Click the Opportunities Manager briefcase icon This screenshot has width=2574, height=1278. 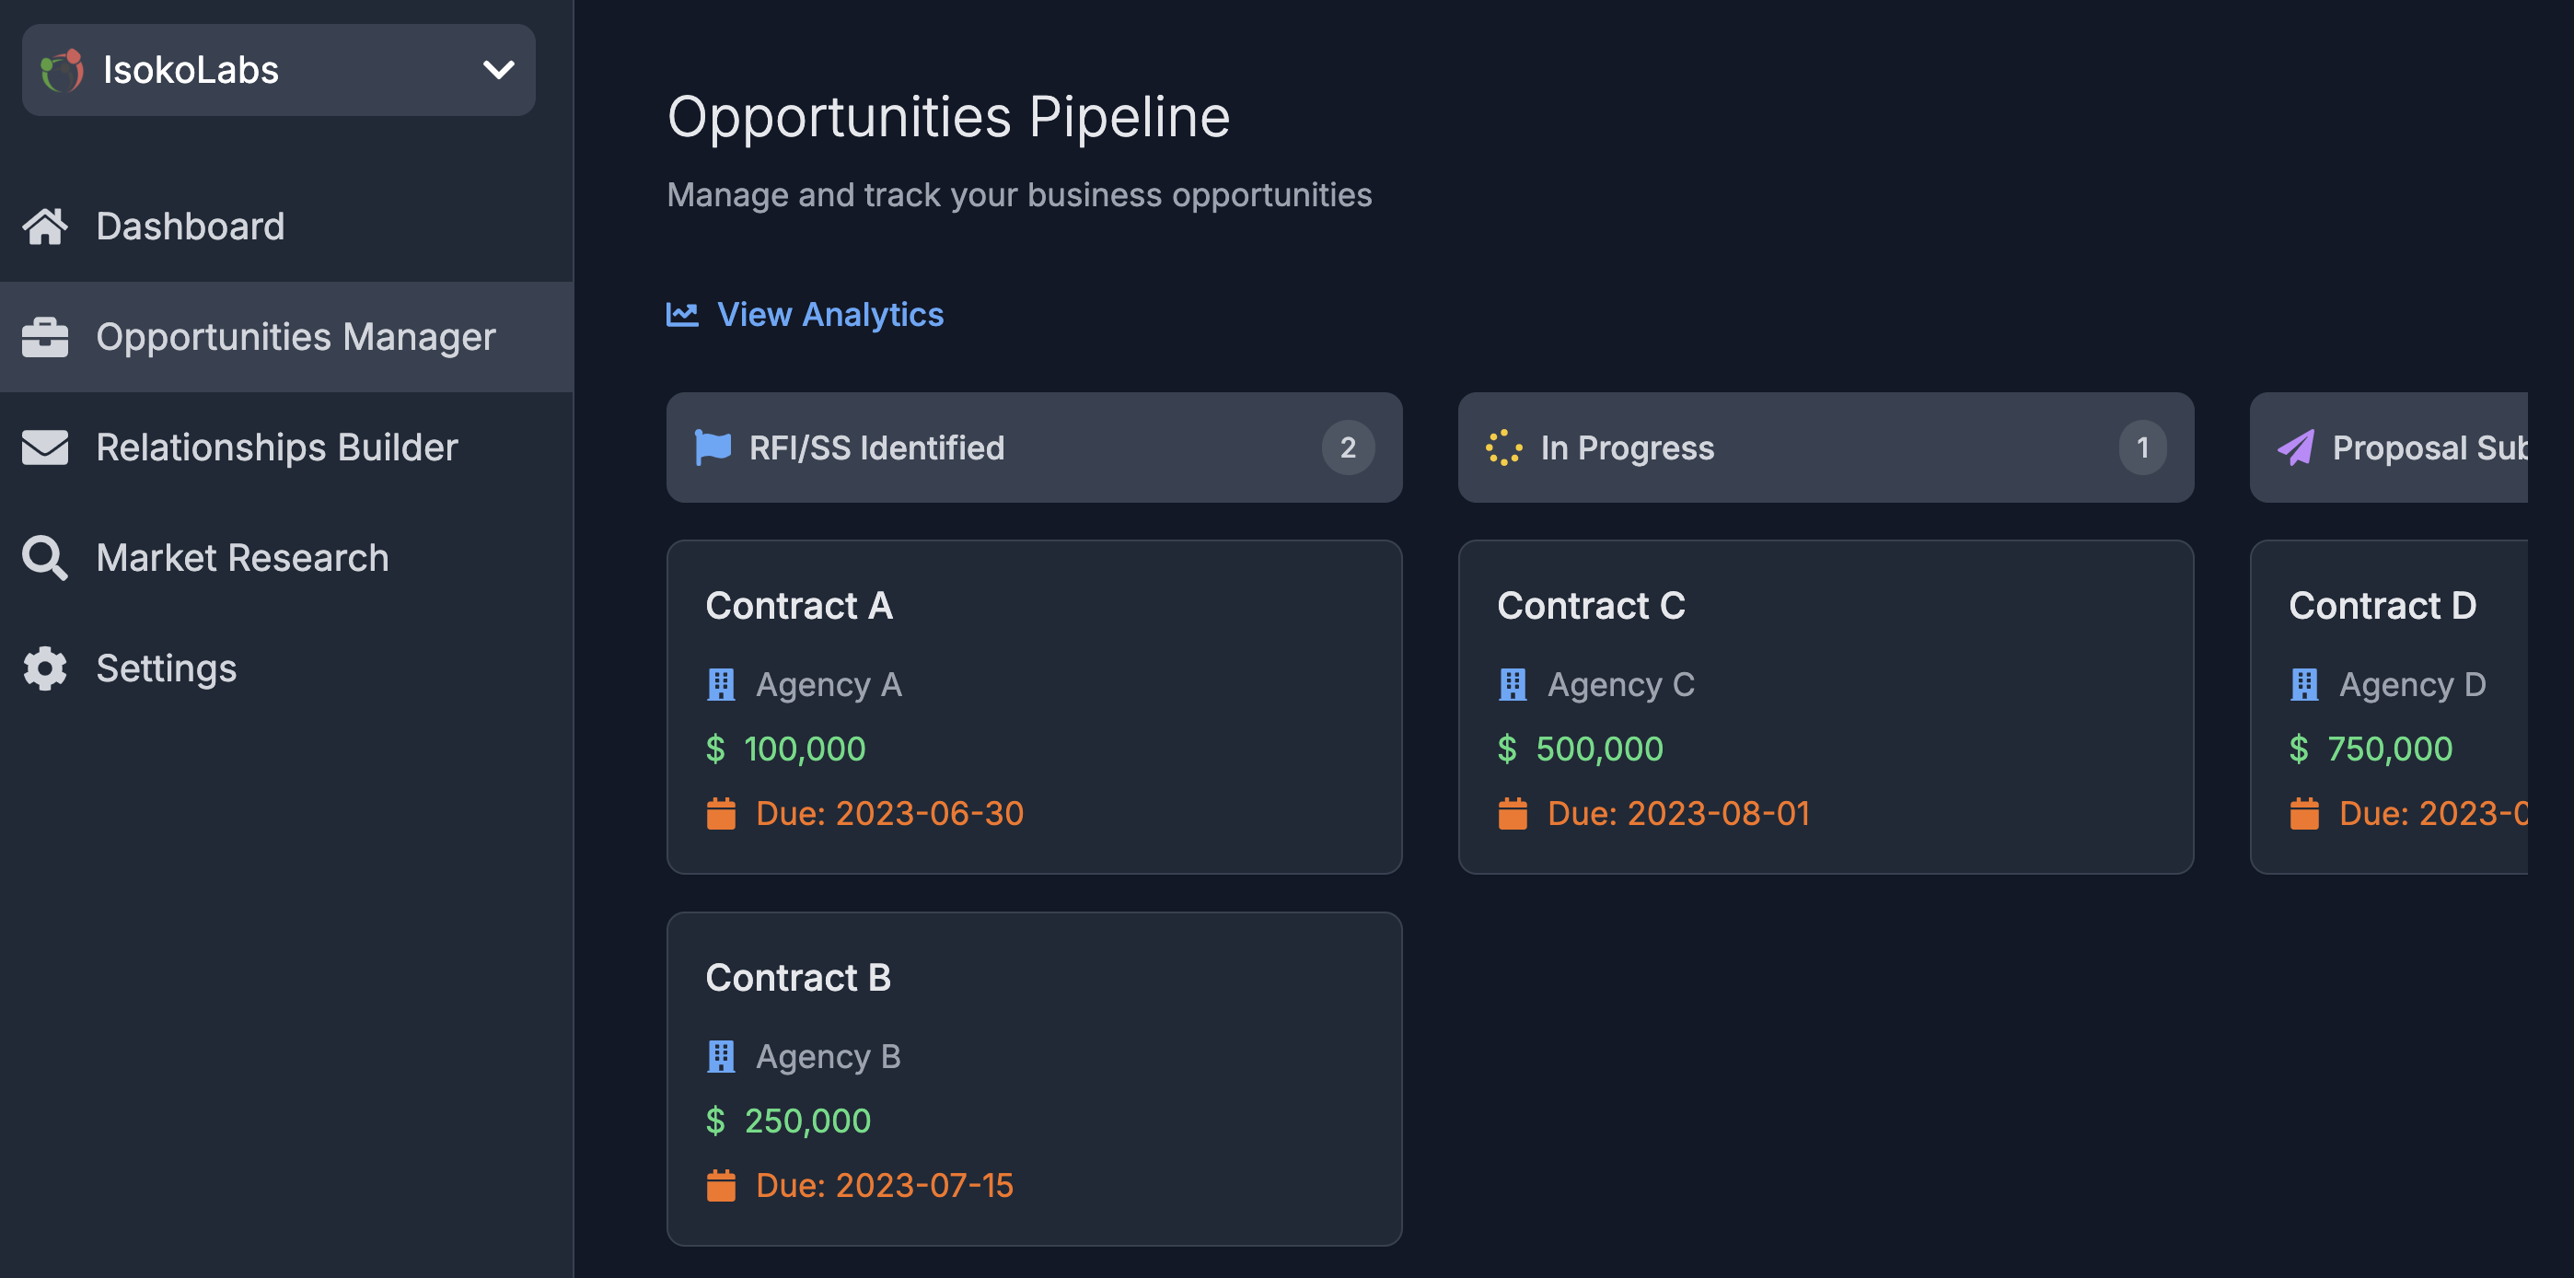click(x=44, y=335)
